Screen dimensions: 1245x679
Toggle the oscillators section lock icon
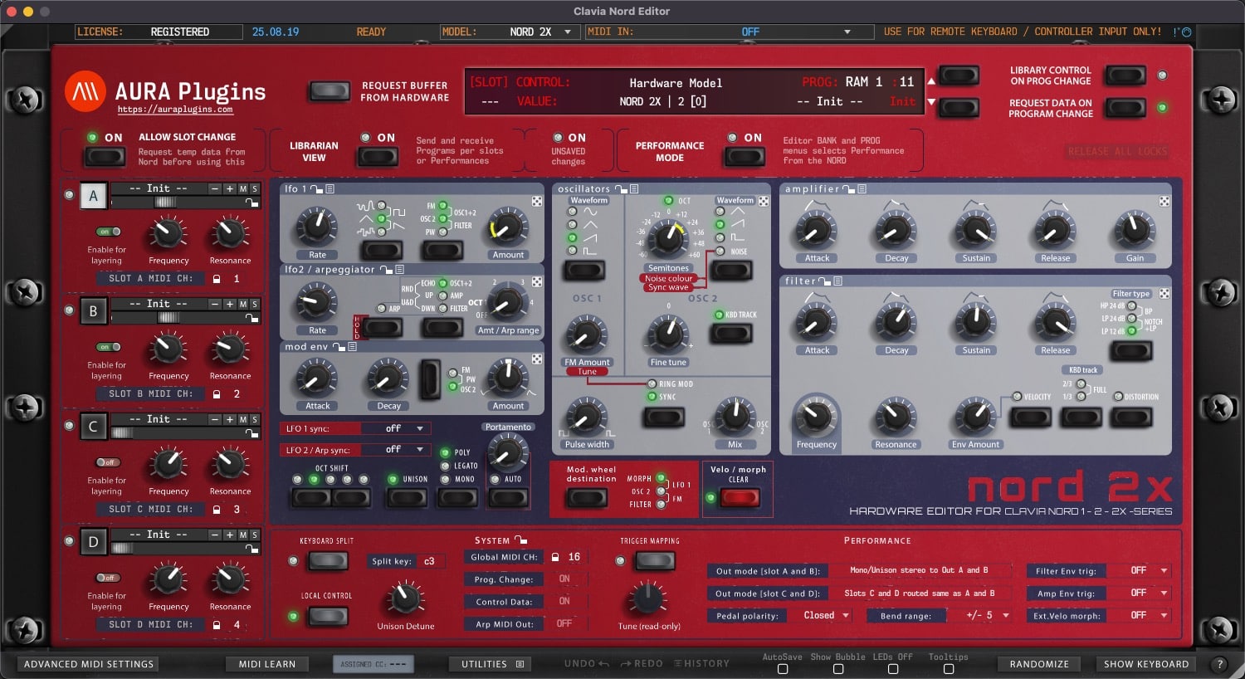click(x=621, y=189)
